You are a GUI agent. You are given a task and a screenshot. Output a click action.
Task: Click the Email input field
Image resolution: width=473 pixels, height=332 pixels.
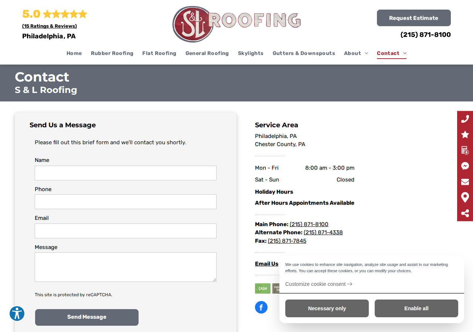click(126, 231)
